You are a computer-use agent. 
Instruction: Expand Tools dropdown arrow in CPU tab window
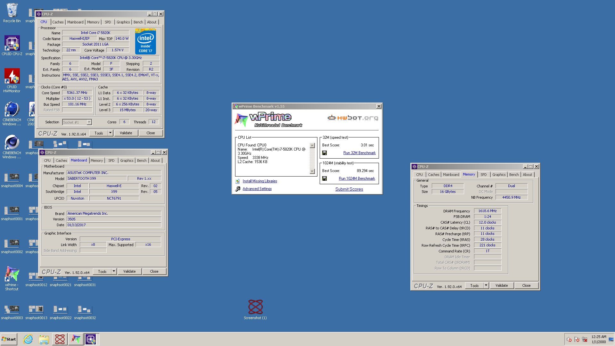[110, 133]
